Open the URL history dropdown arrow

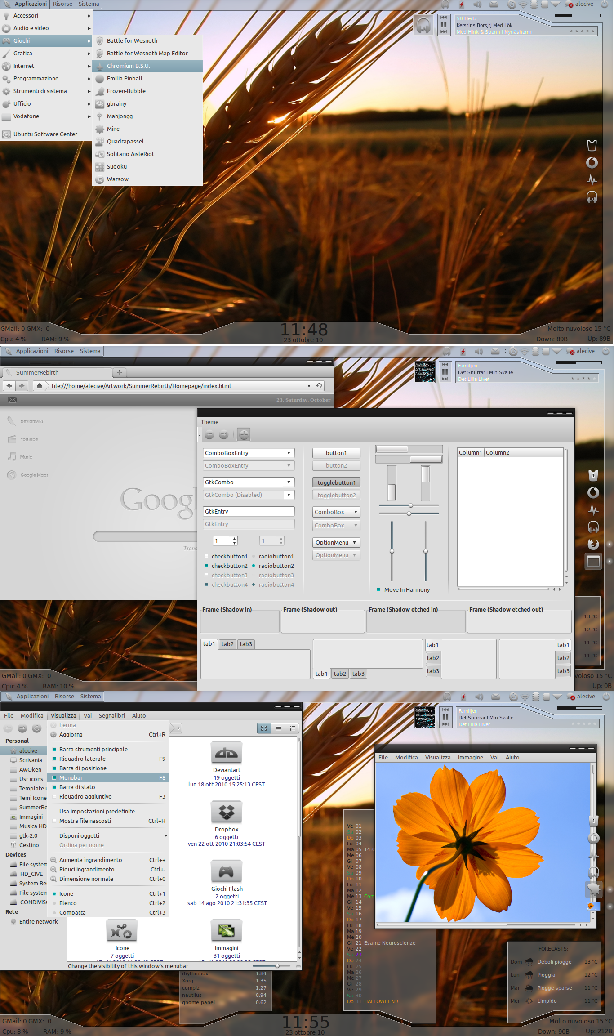tap(309, 386)
